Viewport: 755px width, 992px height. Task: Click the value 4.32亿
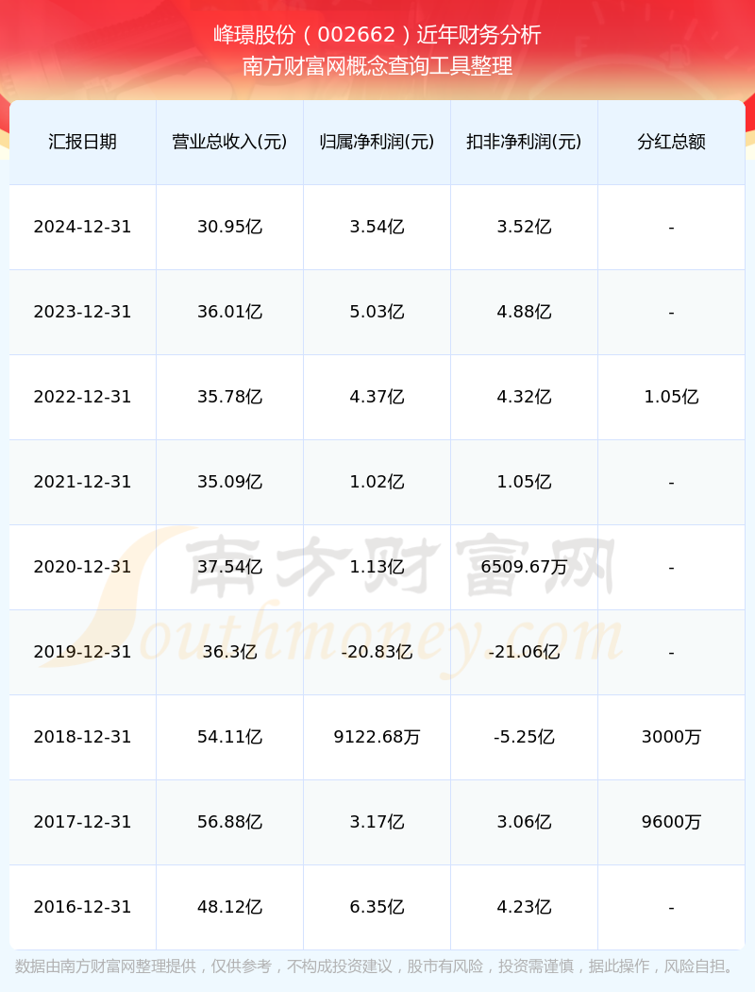click(525, 397)
